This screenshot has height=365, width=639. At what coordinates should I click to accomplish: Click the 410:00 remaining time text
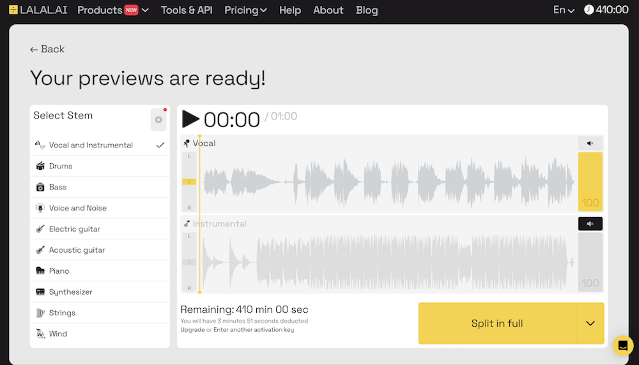point(612,10)
